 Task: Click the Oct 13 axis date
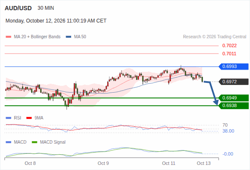pos(204,163)
